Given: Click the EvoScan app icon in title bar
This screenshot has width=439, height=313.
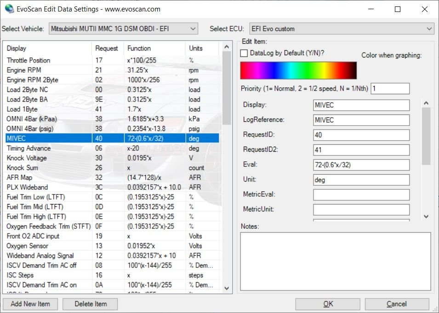Looking at the screenshot, I should pos(9,9).
